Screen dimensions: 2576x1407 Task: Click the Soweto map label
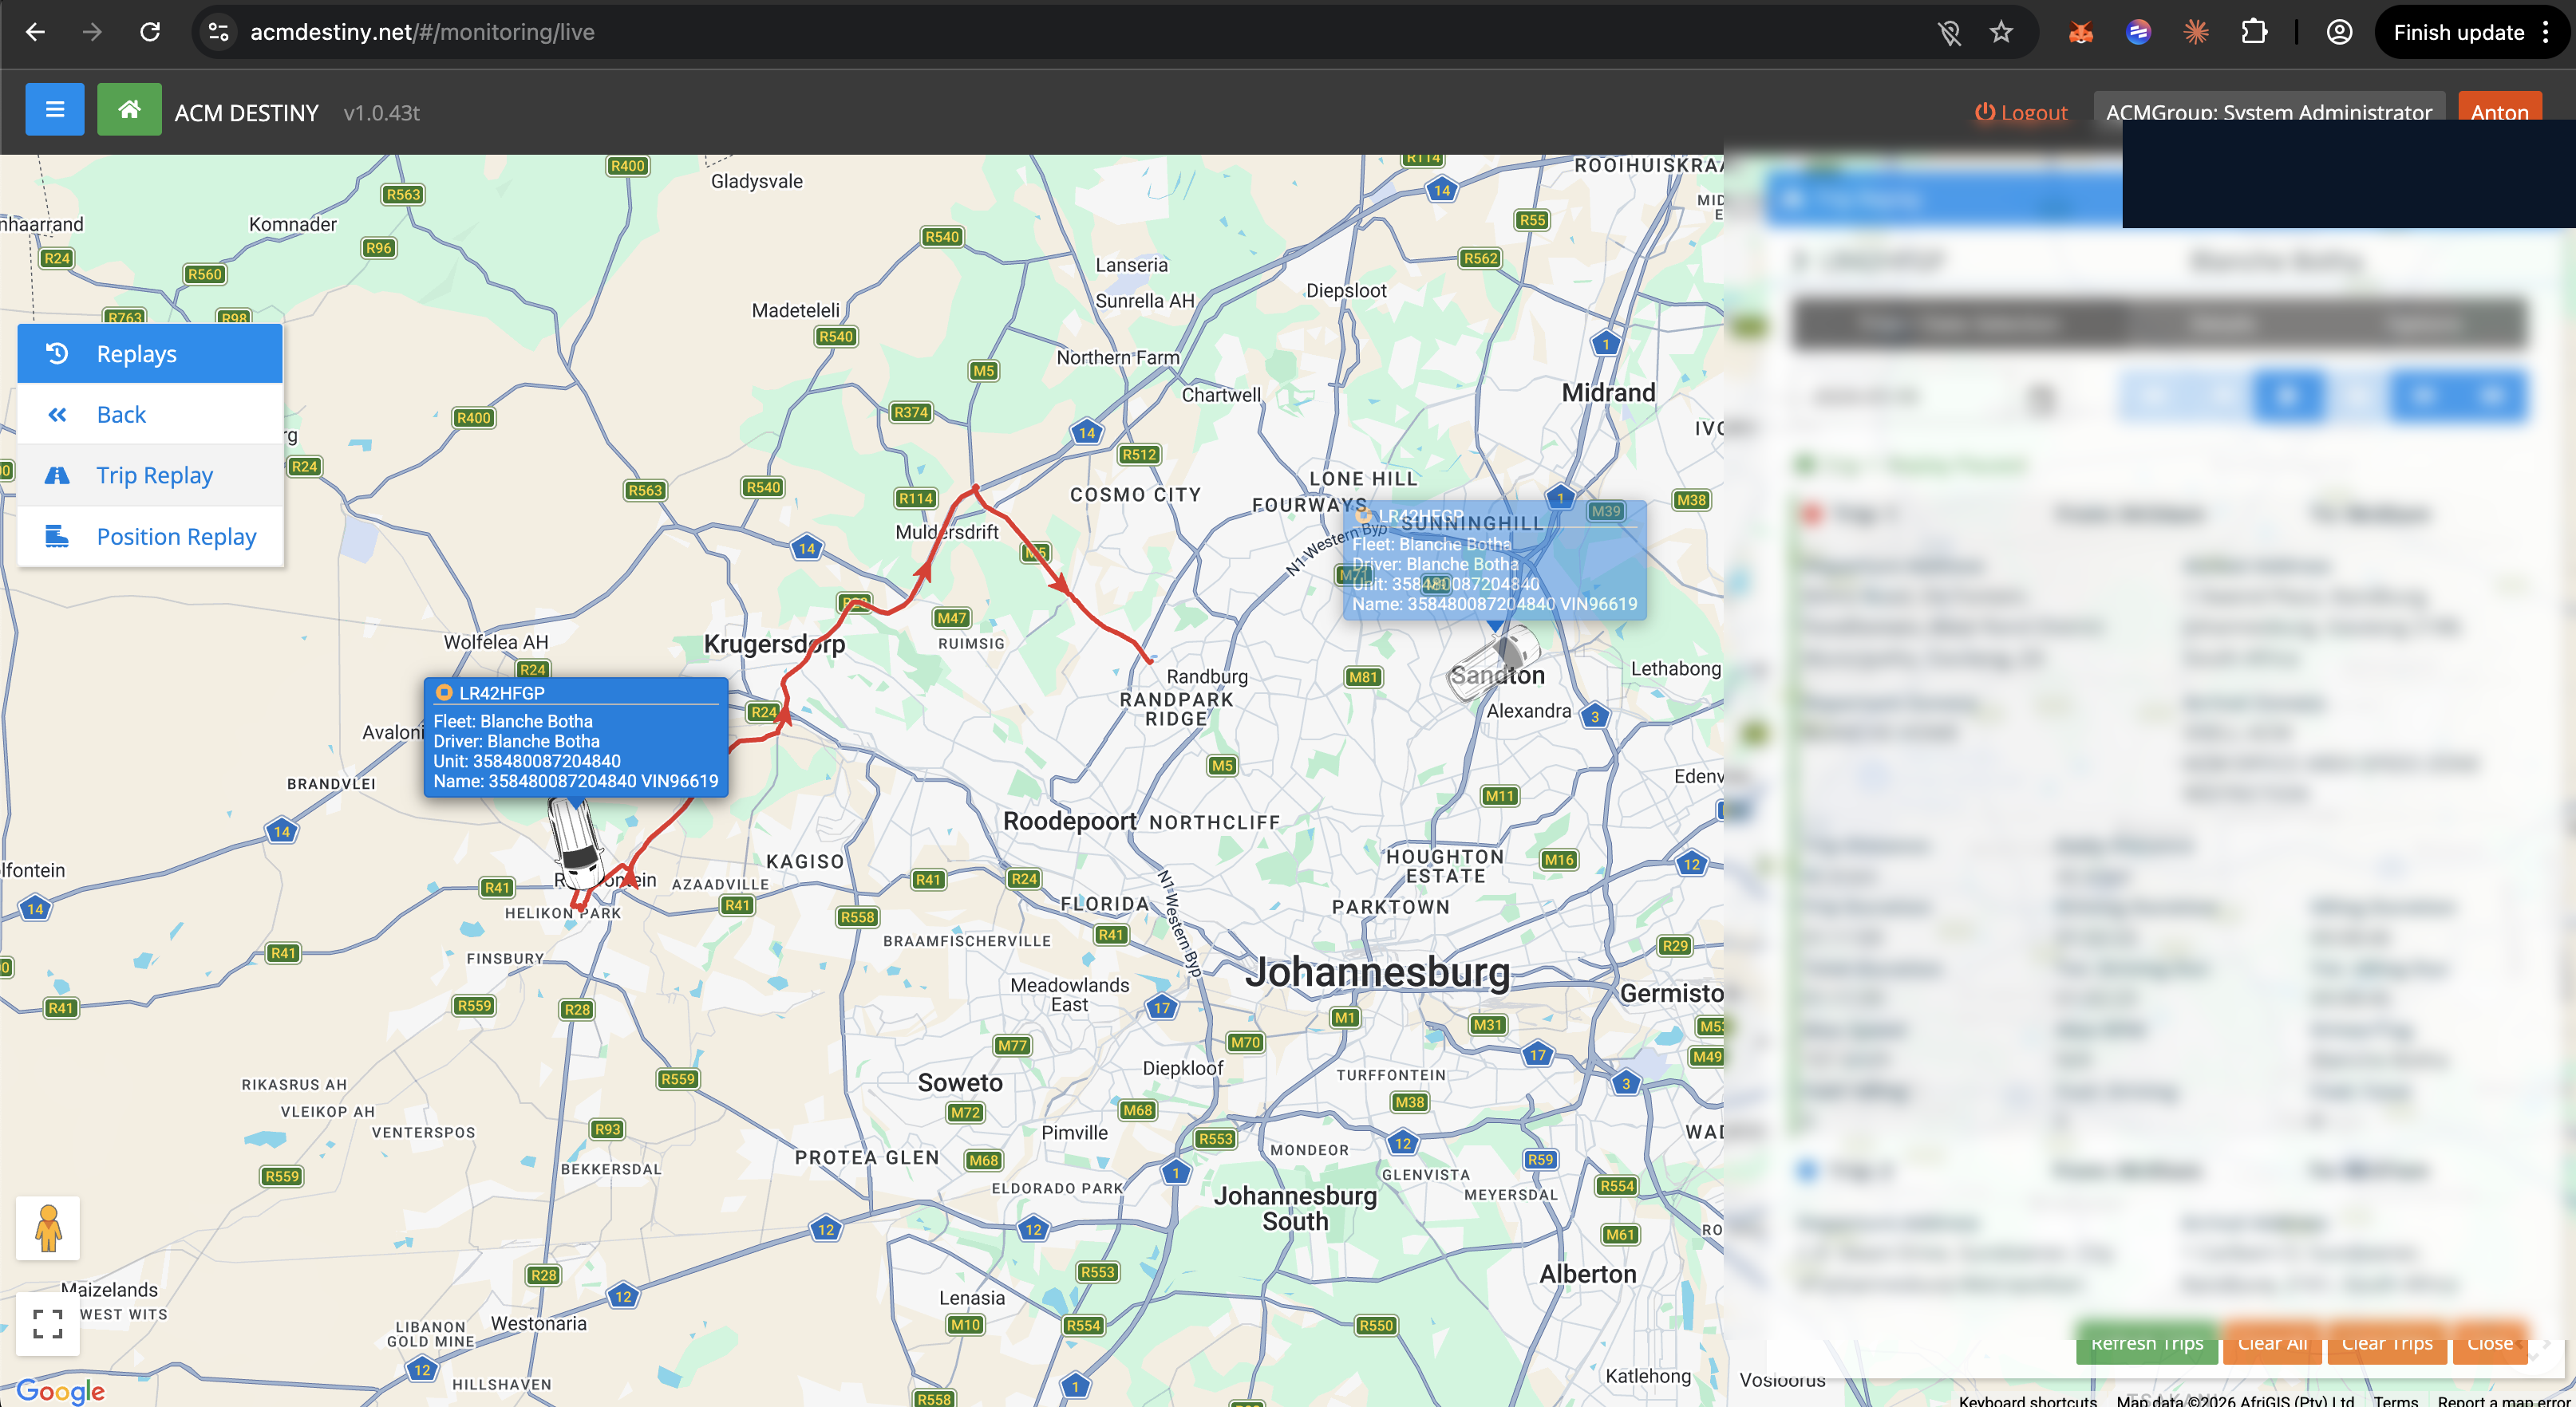(x=960, y=1082)
